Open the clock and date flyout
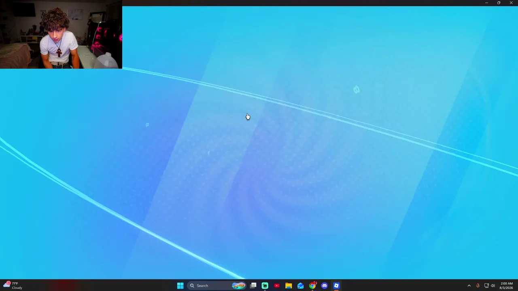The image size is (518, 291). click(507, 285)
